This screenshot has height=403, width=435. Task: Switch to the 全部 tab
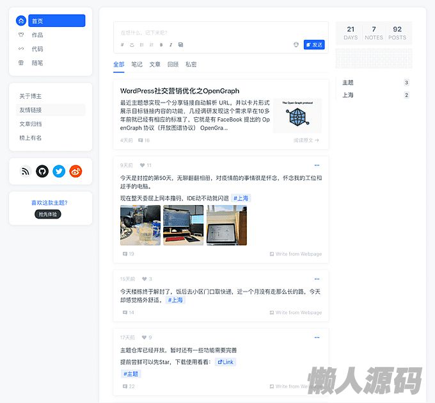coord(119,65)
